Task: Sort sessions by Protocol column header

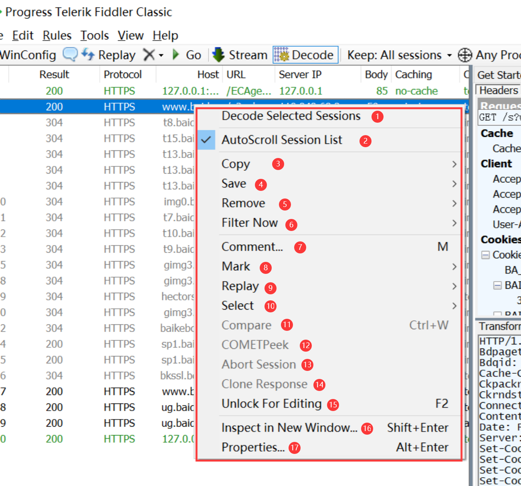Action: point(127,75)
